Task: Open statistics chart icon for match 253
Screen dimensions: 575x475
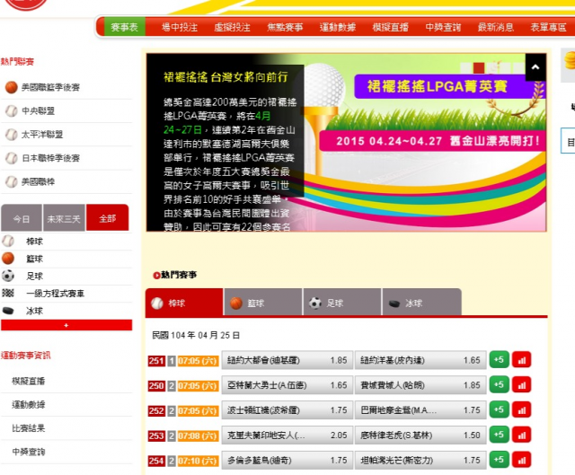Action: tap(521, 435)
